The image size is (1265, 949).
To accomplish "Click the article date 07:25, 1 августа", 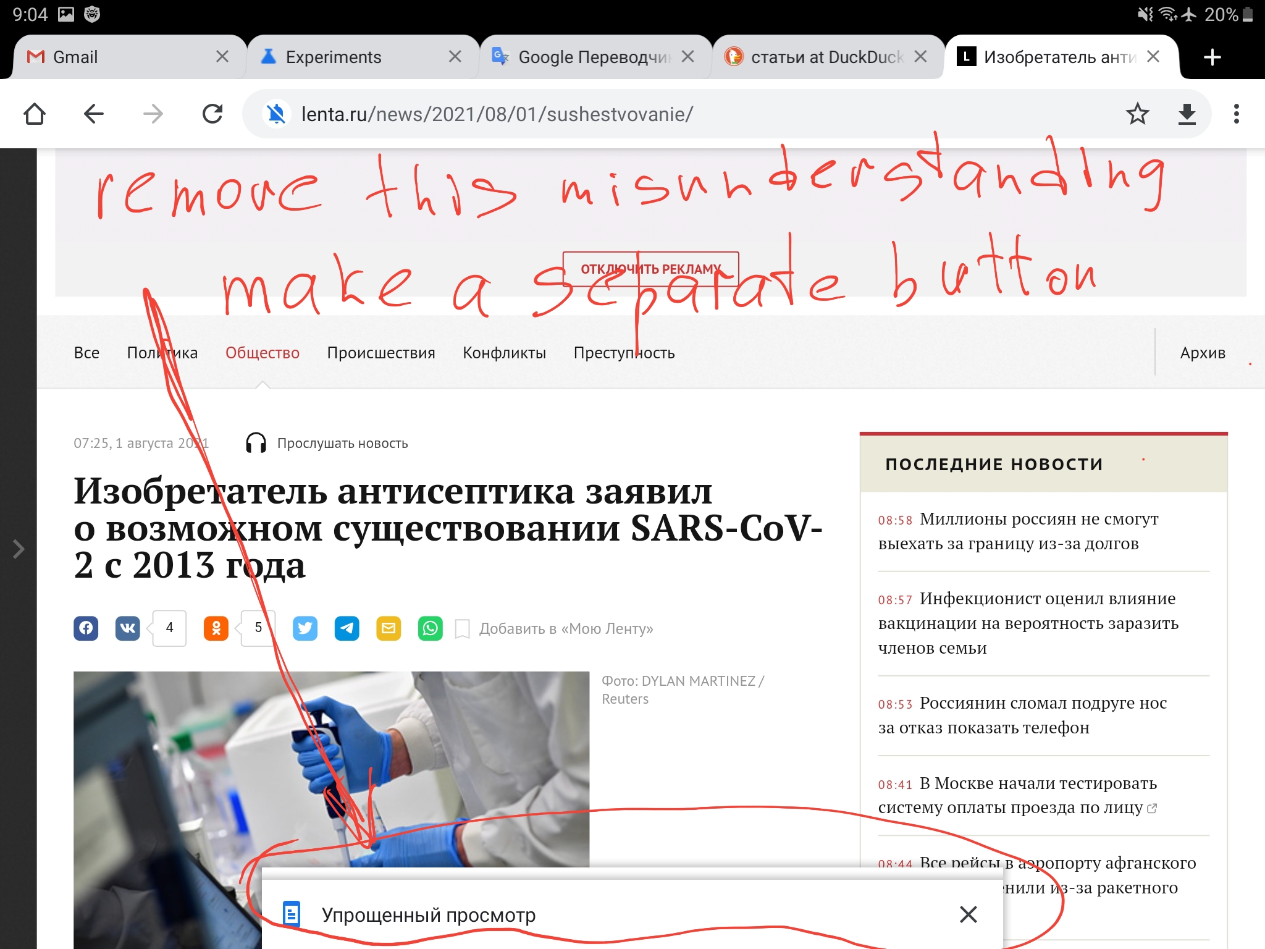I will [x=141, y=443].
